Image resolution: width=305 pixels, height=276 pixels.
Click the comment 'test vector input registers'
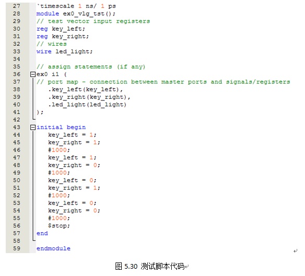(x=93, y=21)
